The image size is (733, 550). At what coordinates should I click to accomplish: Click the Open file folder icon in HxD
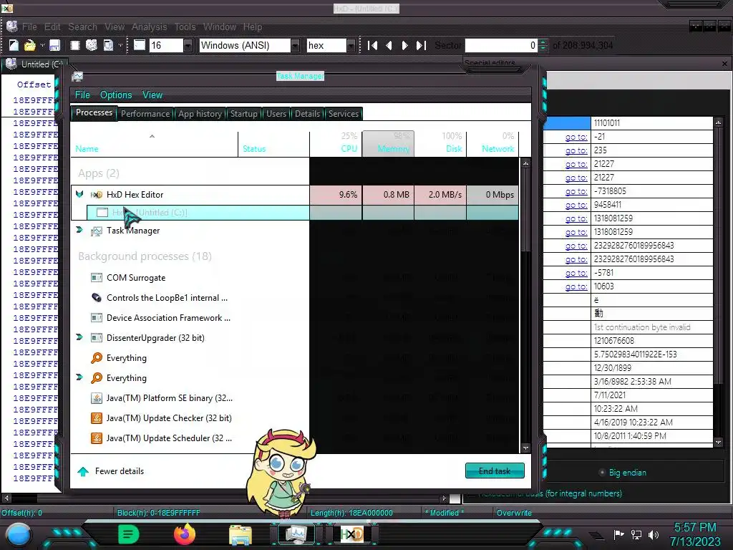pyautogui.click(x=30, y=45)
